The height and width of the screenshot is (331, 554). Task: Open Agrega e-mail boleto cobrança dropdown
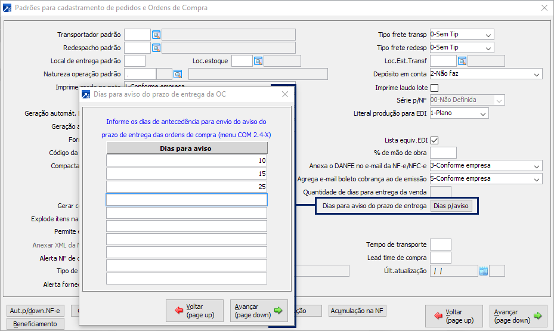click(x=536, y=179)
